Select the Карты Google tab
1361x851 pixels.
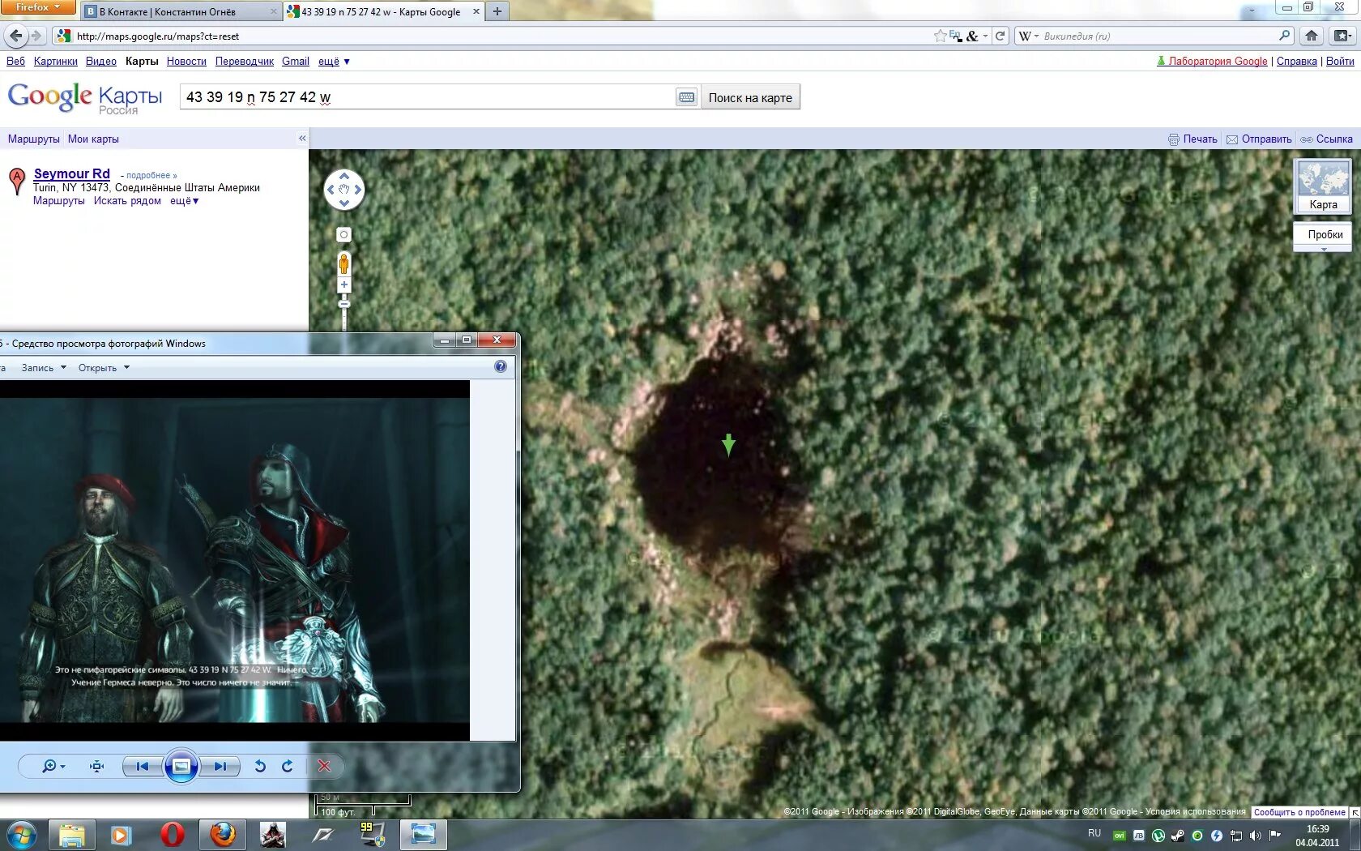384,11
